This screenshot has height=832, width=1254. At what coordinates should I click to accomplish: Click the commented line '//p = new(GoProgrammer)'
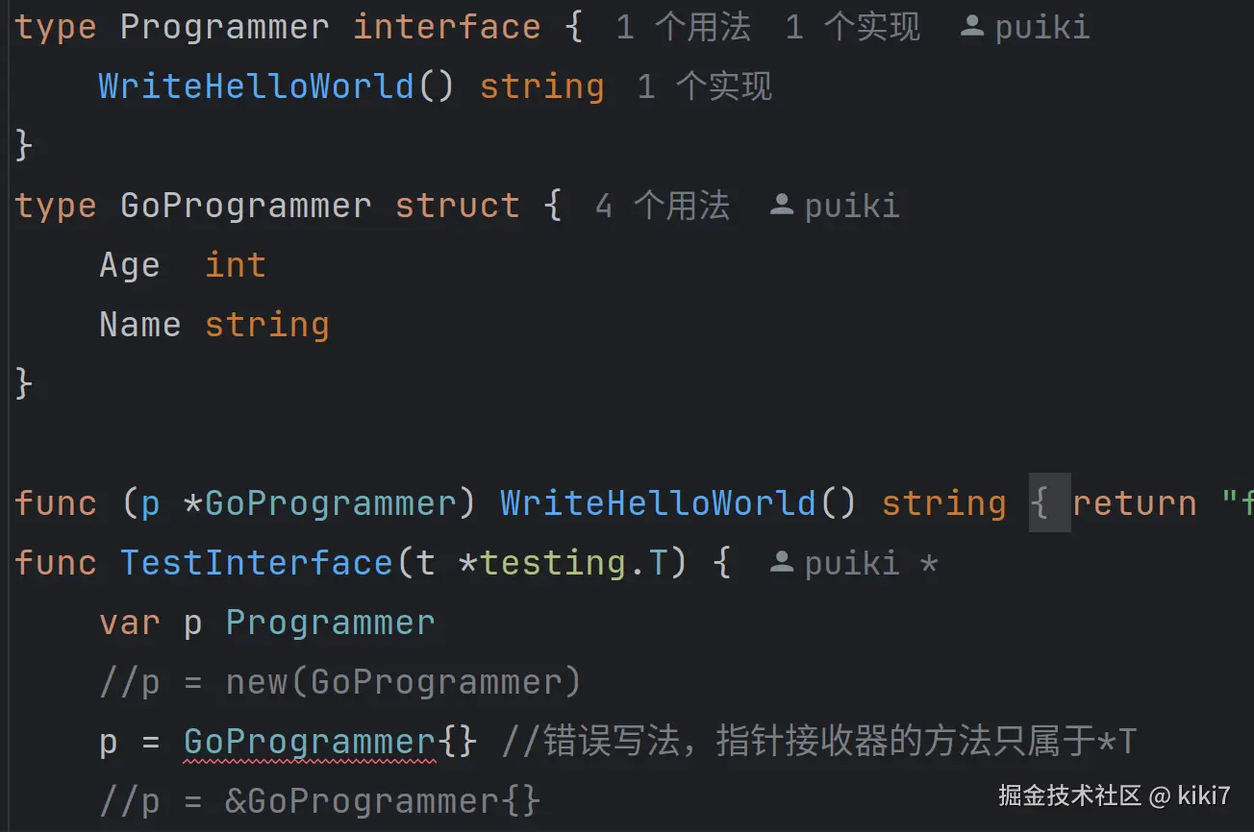[340, 682]
